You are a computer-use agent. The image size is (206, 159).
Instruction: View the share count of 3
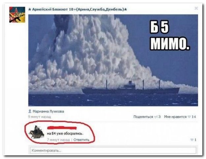pos(159,117)
